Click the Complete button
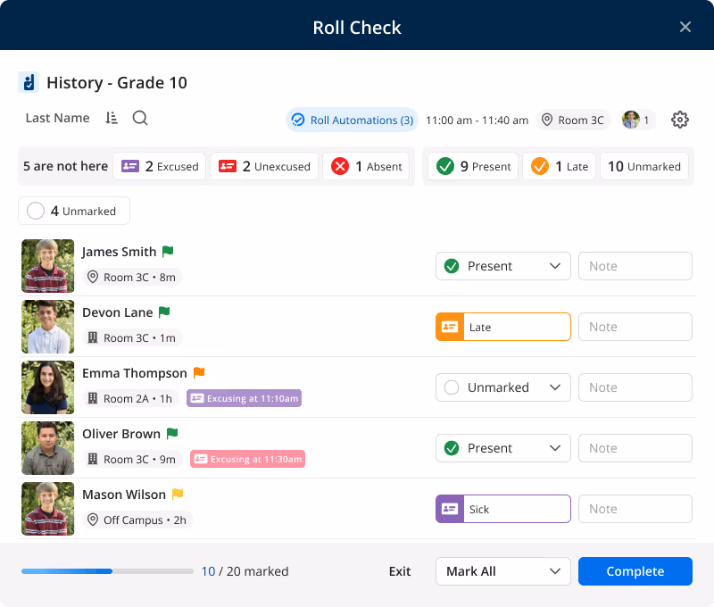Screen dimensions: 714x607 click(x=635, y=571)
